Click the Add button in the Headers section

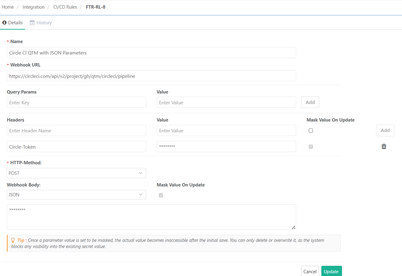pos(385,130)
